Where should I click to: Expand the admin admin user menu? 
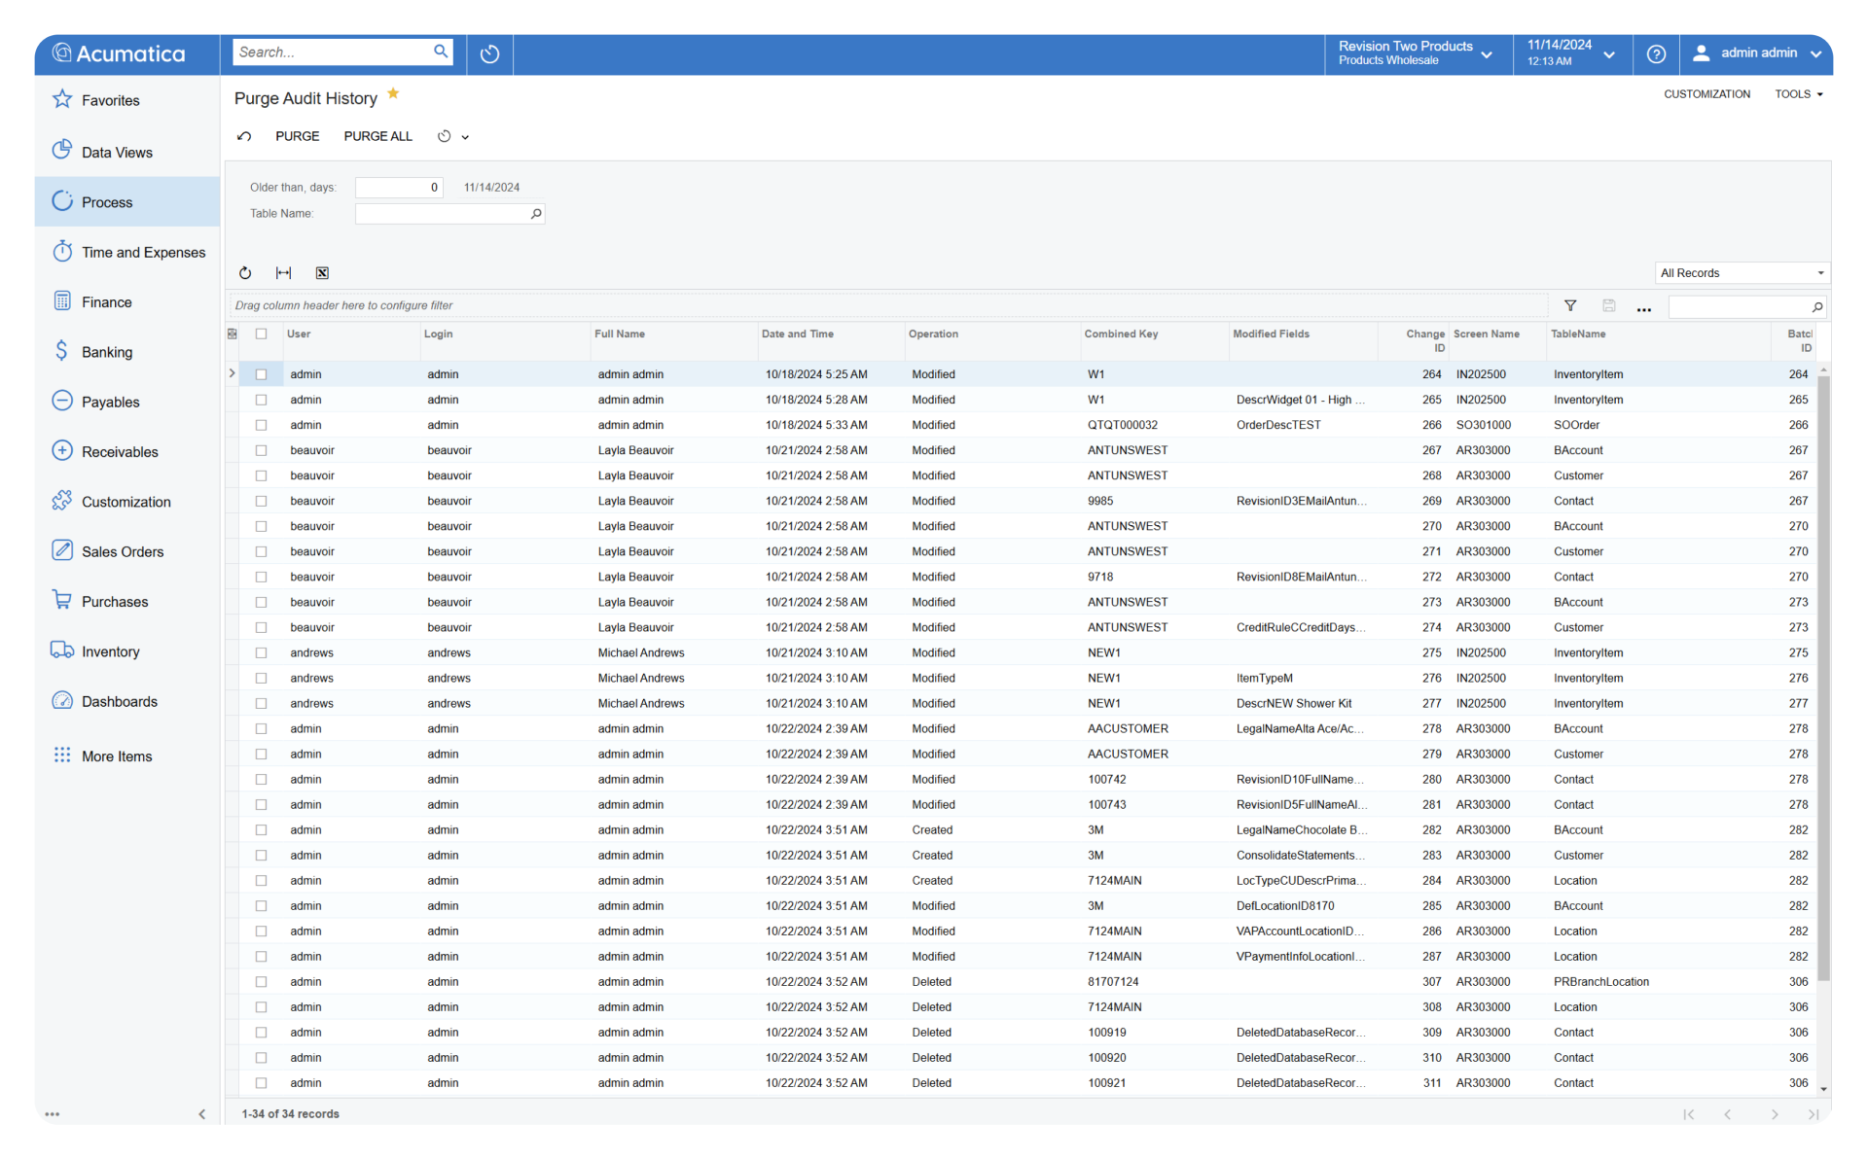1757,53
